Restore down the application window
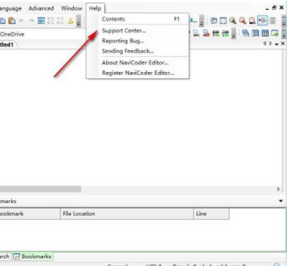The width and height of the screenshot is (288, 266). point(274,8)
